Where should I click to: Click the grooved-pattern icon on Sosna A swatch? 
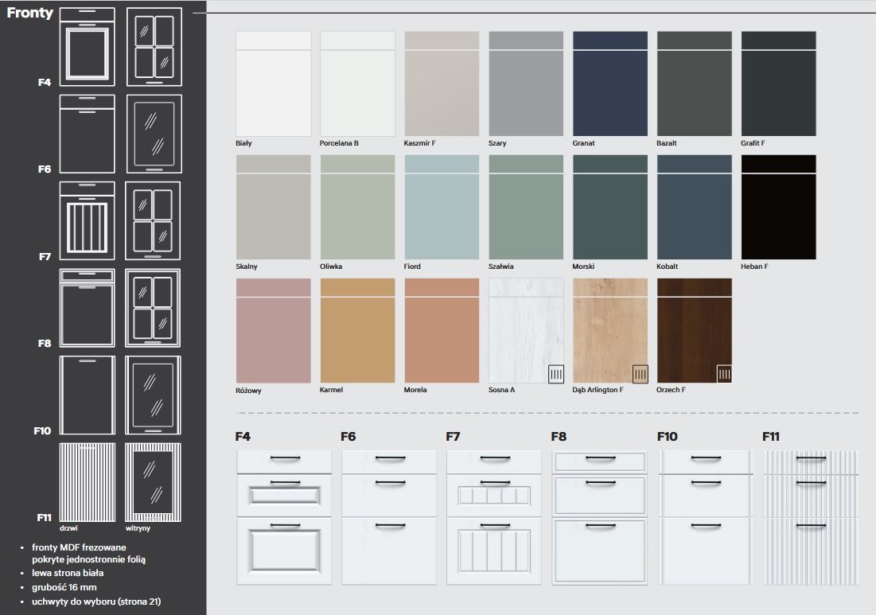pyautogui.click(x=556, y=374)
